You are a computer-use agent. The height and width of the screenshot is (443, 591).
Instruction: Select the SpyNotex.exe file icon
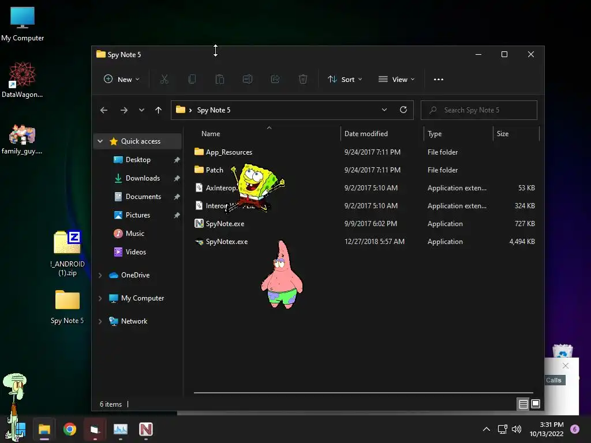coord(199,242)
